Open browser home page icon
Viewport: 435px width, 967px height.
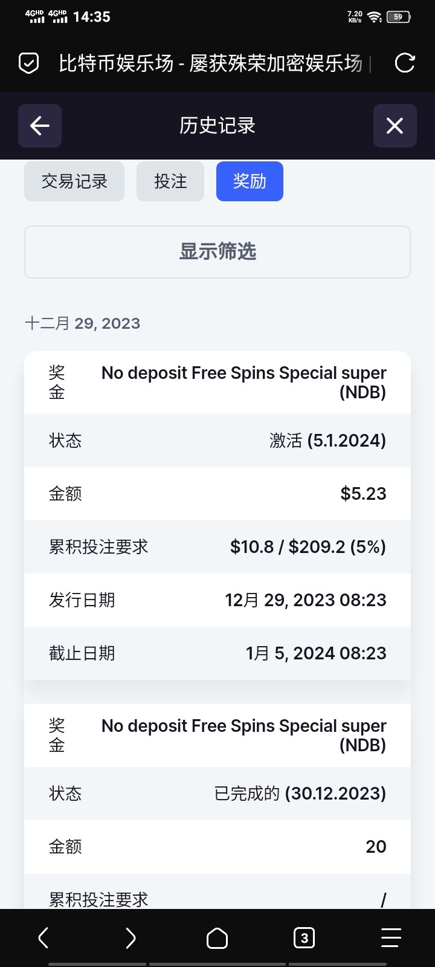tap(217, 938)
